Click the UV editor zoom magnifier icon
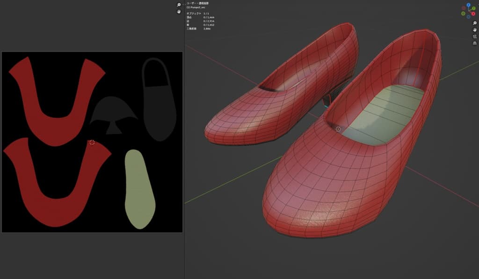479x279 pixels. click(179, 5)
